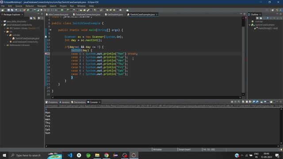This screenshot has height=159, width=283.
Task: Switch to JdbcConnection.java editor tab
Action: (x=57, y=15)
